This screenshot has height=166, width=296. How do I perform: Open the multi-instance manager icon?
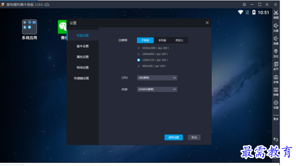coord(276,64)
